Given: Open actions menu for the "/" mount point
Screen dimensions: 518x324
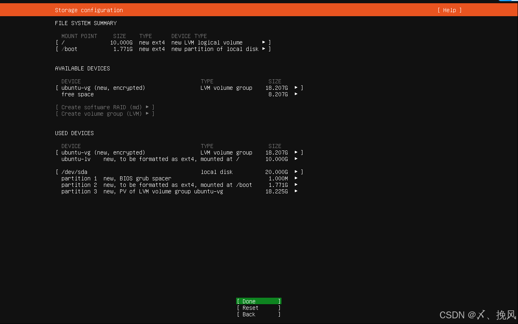Looking at the screenshot, I should [264, 42].
